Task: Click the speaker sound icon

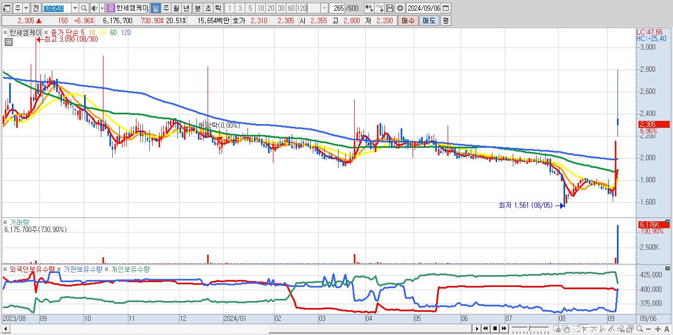Action: point(95,8)
